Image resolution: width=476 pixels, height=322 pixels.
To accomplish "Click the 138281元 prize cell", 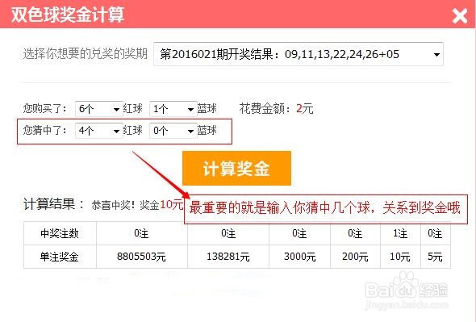I will click(x=228, y=257).
